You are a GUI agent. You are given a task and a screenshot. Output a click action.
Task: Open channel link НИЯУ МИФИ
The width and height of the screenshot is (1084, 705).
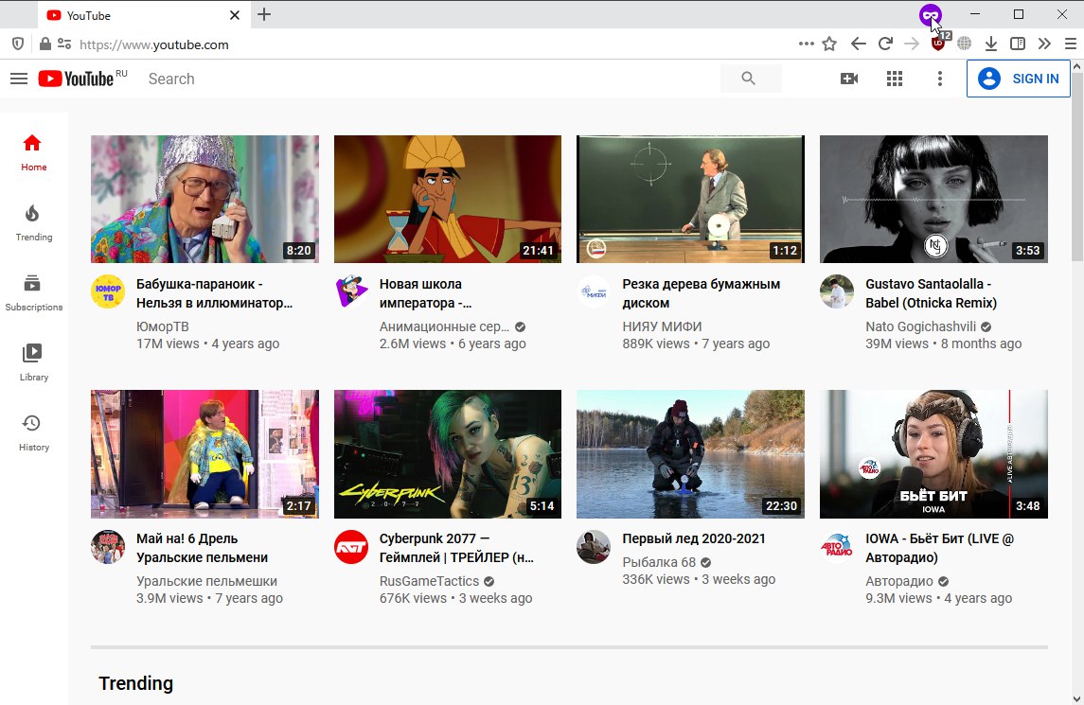point(662,326)
